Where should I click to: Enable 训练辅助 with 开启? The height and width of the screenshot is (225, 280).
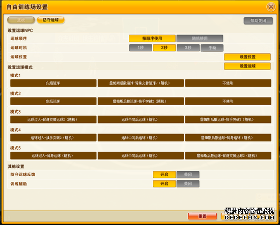pyautogui.click(x=164, y=184)
